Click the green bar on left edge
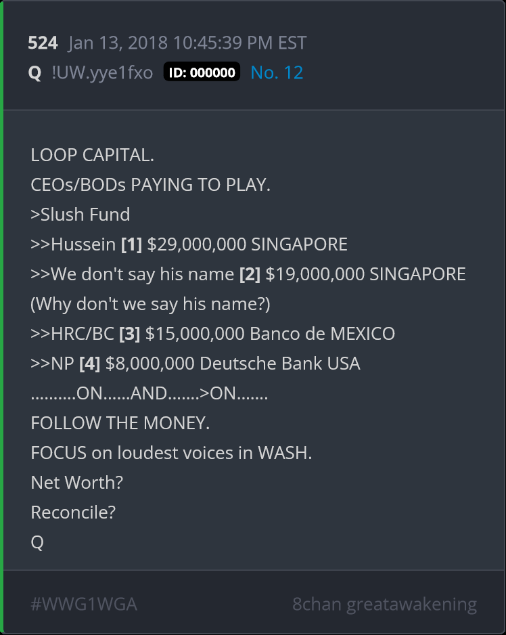Viewport: 506px width, 635px height. point(1,317)
